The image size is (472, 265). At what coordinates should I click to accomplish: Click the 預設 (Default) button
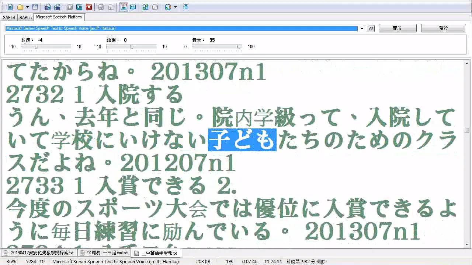point(444,28)
